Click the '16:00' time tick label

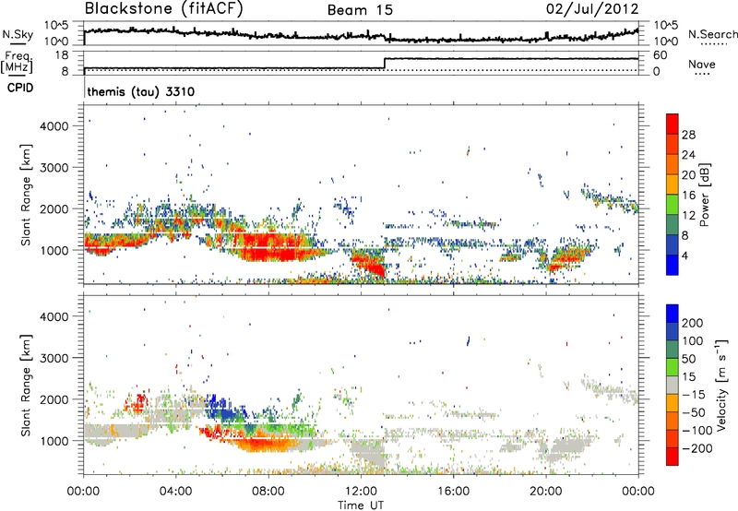(453, 492)
